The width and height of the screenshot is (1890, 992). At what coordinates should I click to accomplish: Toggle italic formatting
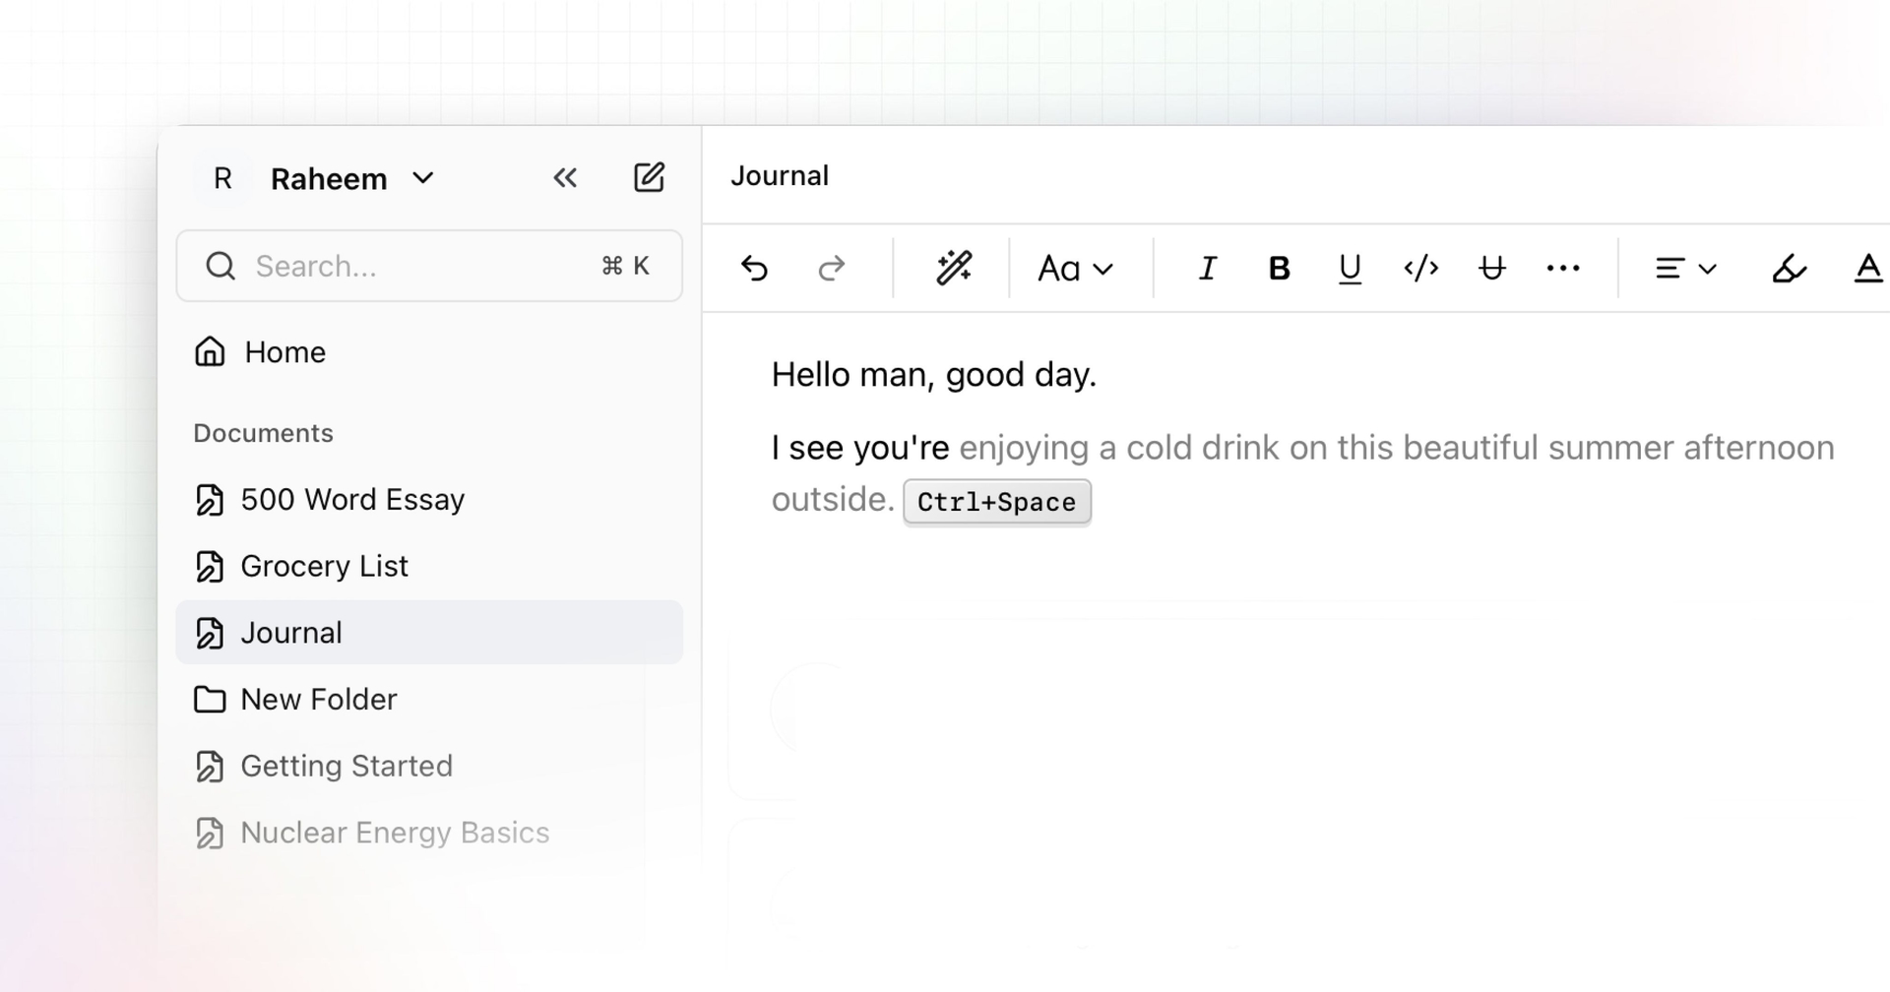click(x=1207, y=268)
